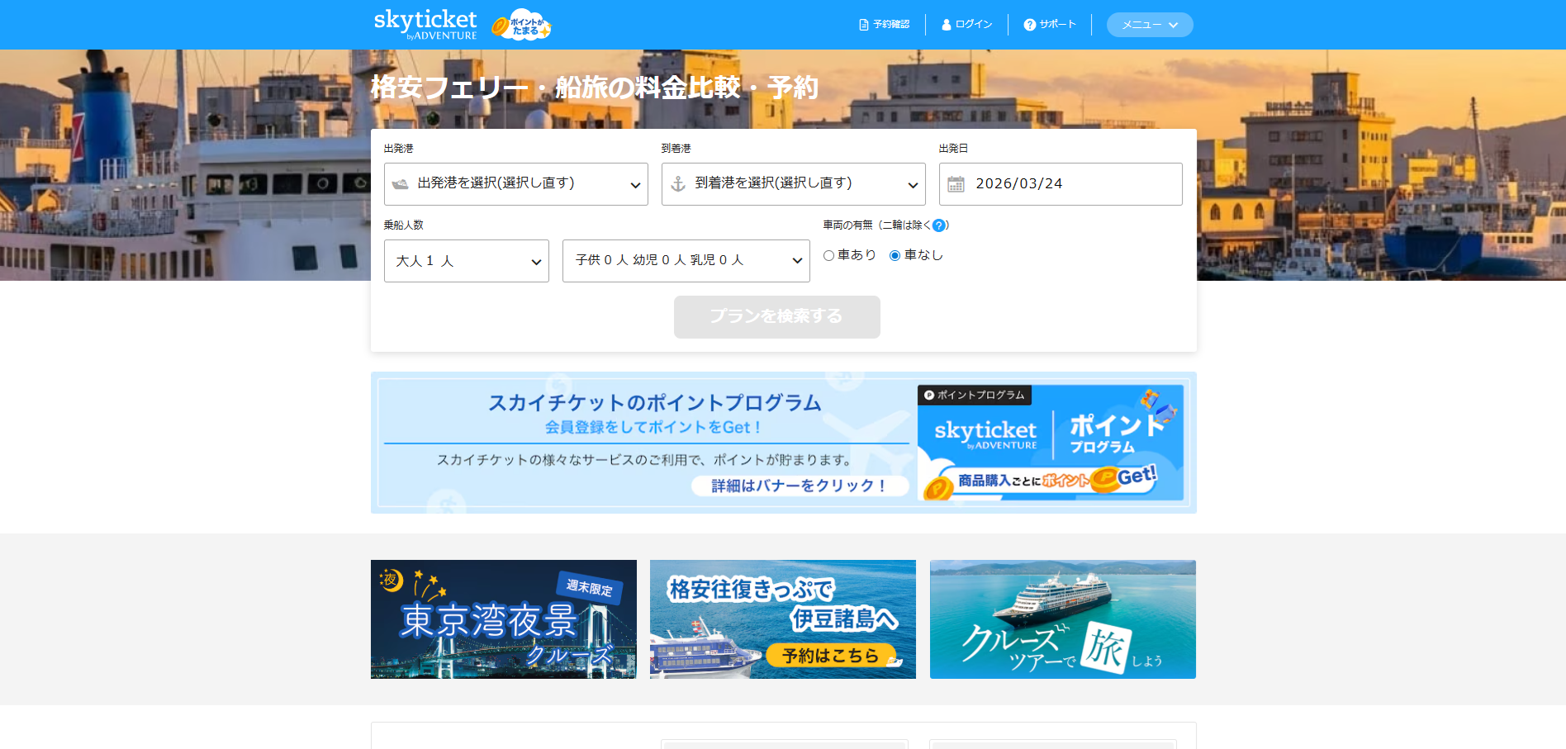Image resolution: width=1566 pixels, height=749 pixels.
Task: Click the skyticket logo
Action: tap(425, 24)
